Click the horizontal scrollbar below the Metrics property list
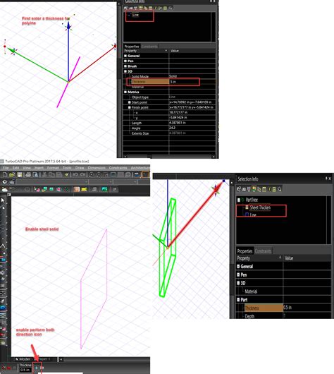Screen dimensions: 334x374 click(169, 157)
